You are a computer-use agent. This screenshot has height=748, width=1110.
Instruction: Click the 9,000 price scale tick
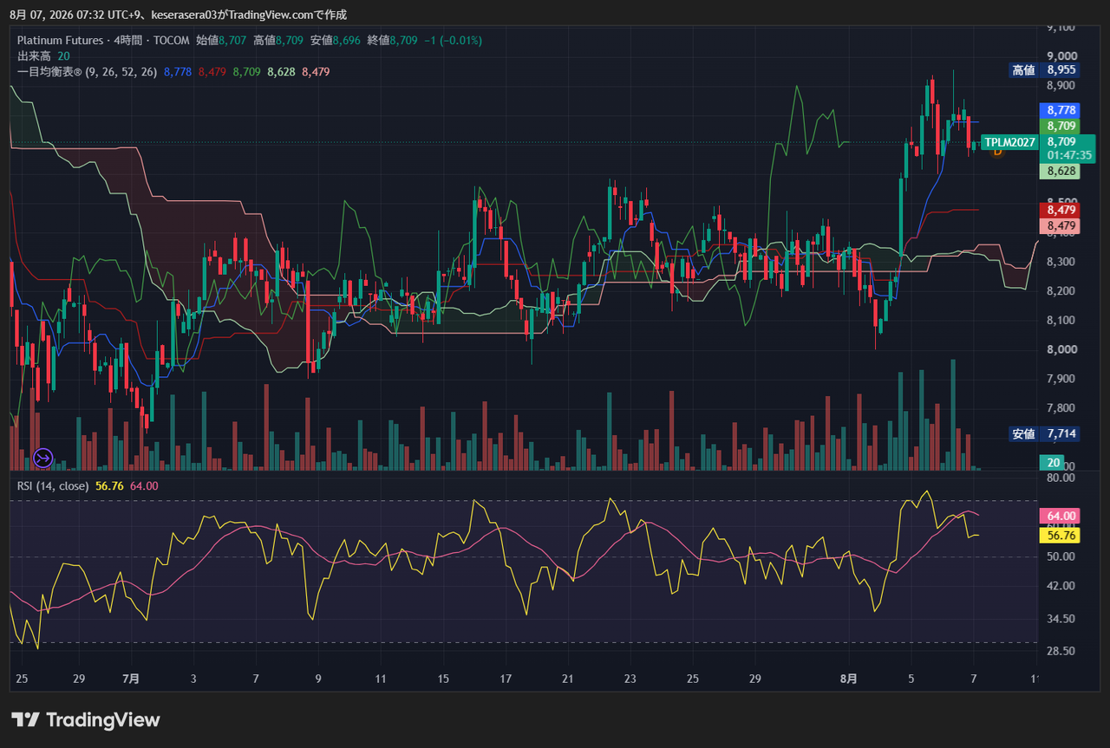(1061, 56)
